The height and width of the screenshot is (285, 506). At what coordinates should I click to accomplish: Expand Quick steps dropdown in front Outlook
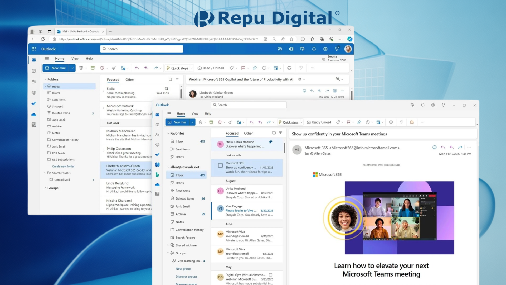302,122
